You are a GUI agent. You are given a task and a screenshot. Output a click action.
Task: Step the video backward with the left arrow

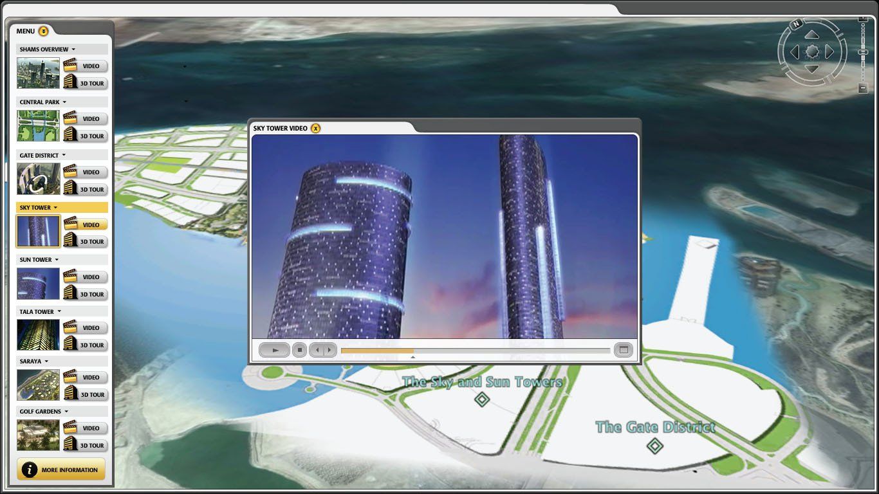(316, 350)
